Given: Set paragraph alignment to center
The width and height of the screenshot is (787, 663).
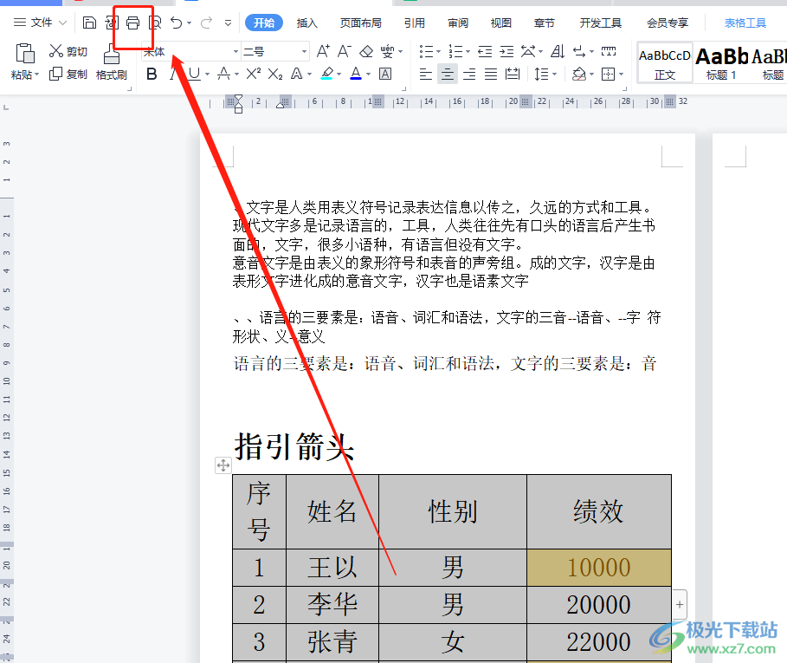Looking at the screenshot, I should point(448,75).
